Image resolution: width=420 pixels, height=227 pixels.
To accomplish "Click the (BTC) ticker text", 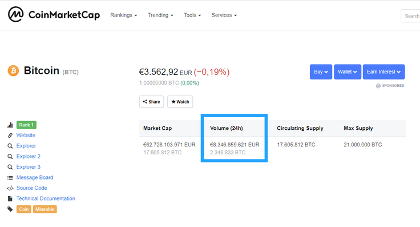I will tap(70, 72).
